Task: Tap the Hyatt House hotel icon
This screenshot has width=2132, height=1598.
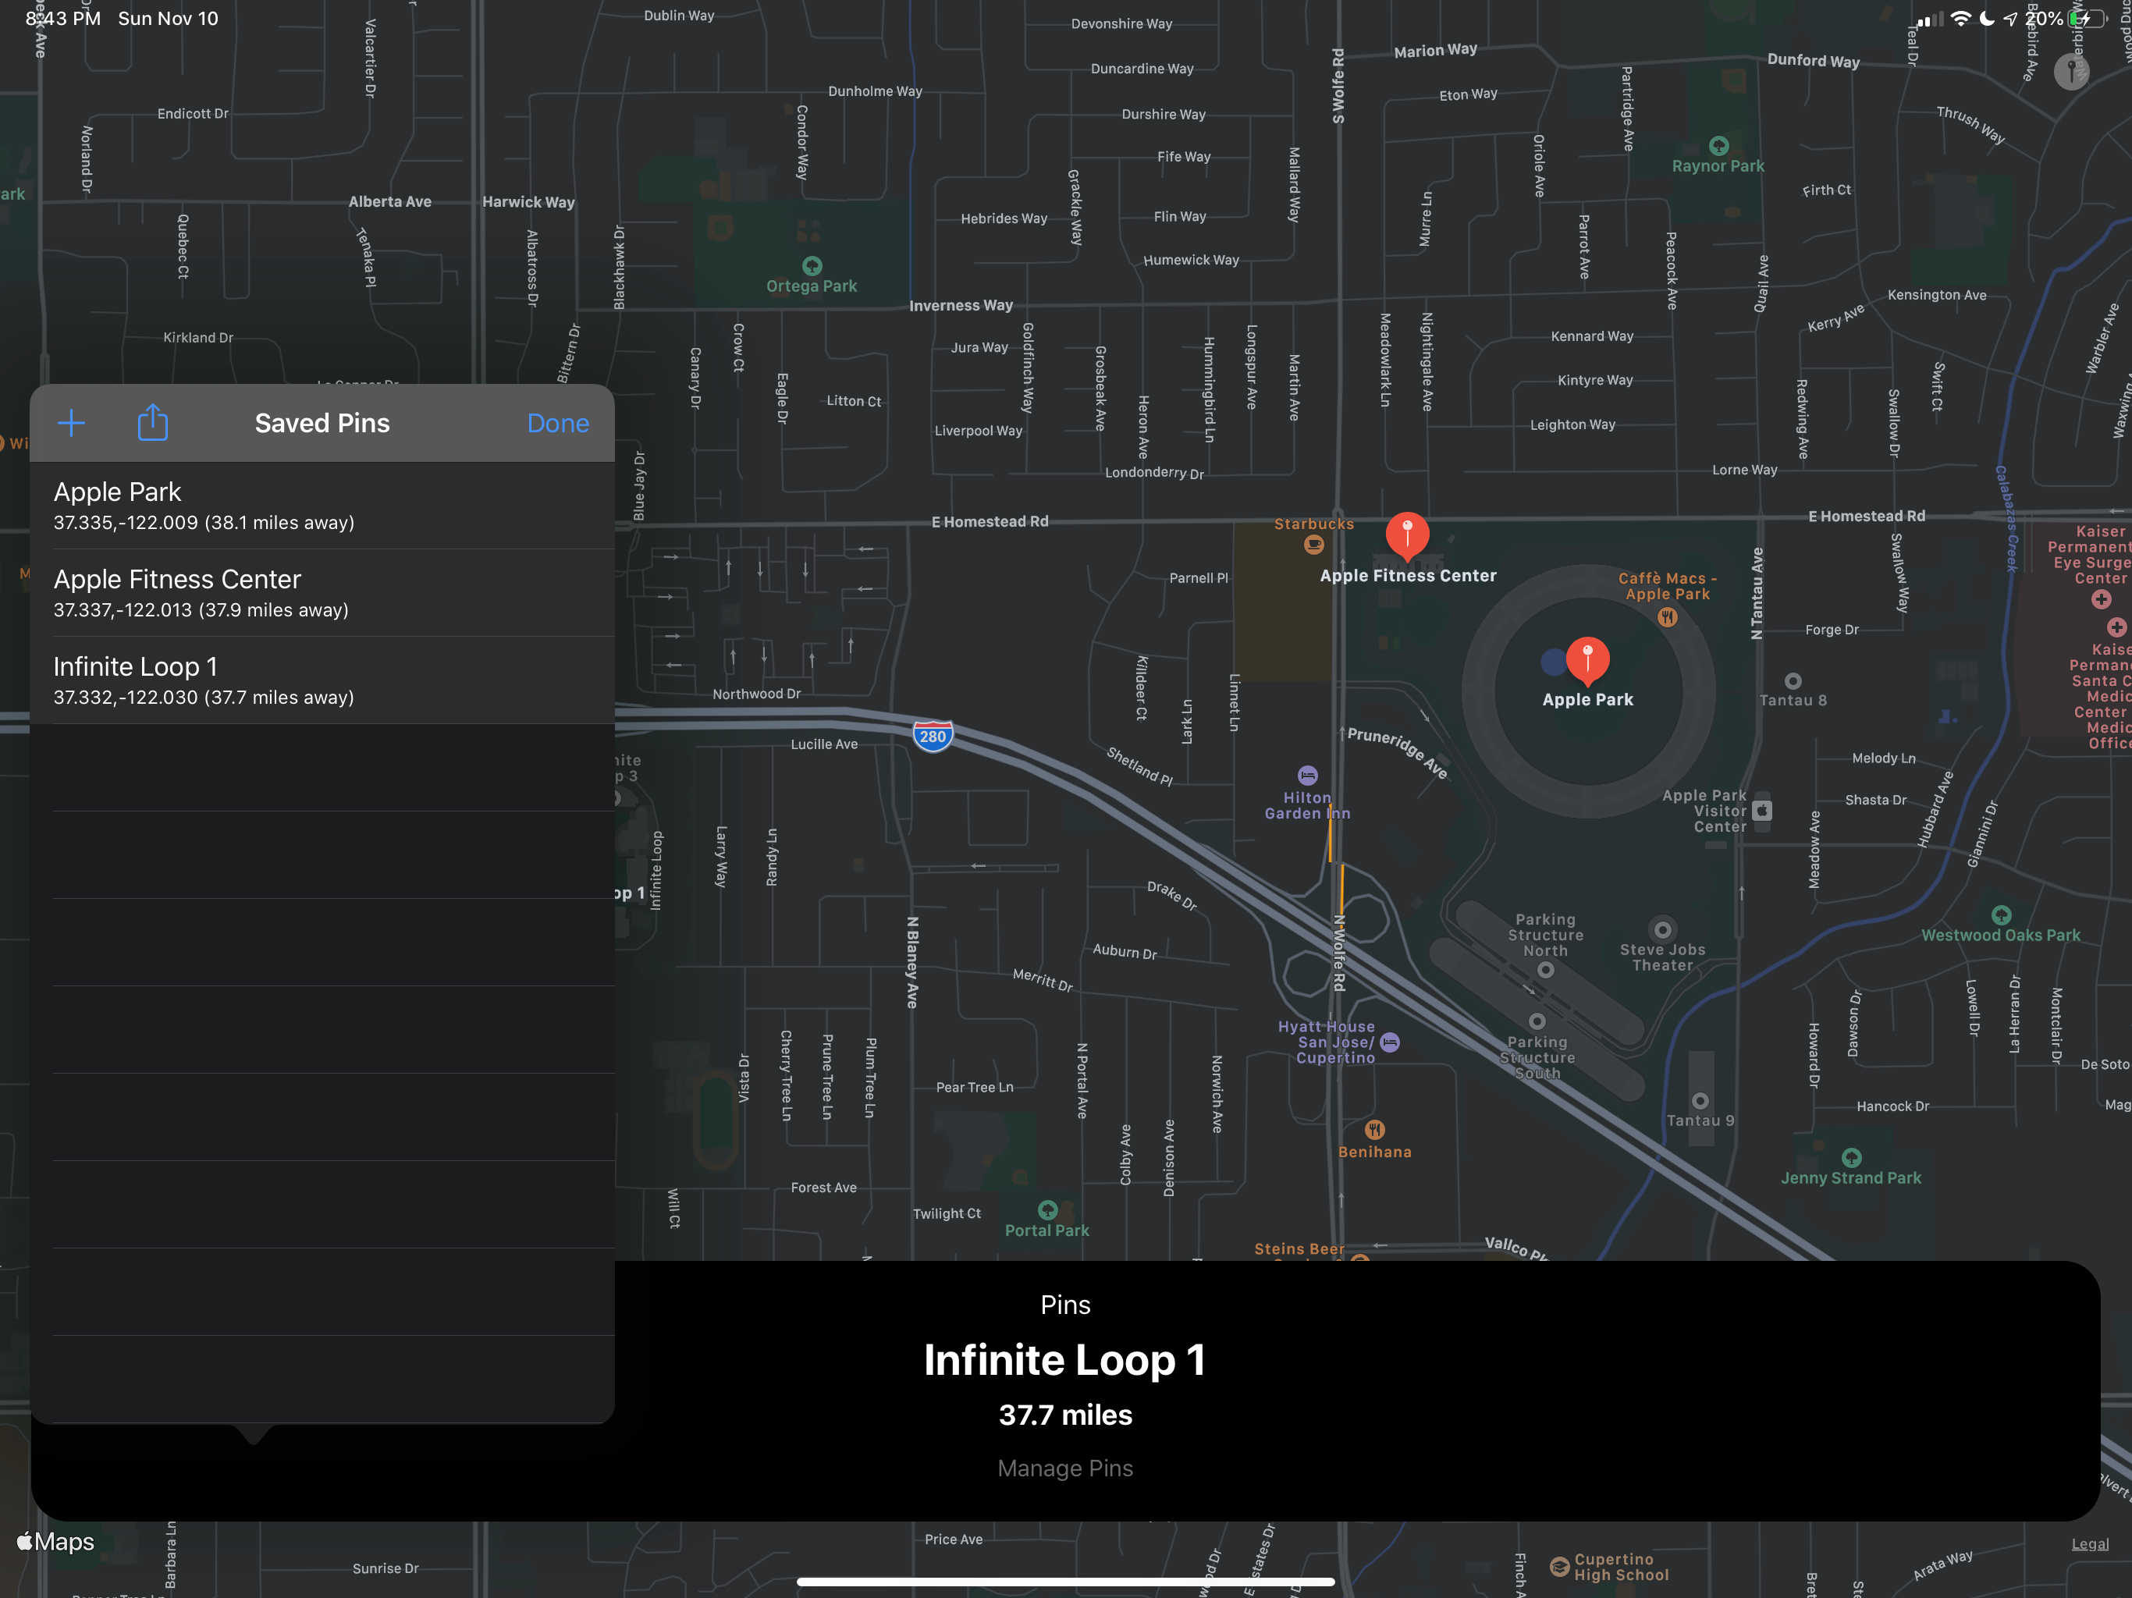Action: point(1390,1042)
